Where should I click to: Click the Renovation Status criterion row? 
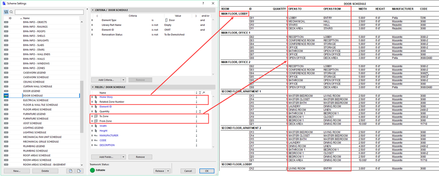coord(151,35)
